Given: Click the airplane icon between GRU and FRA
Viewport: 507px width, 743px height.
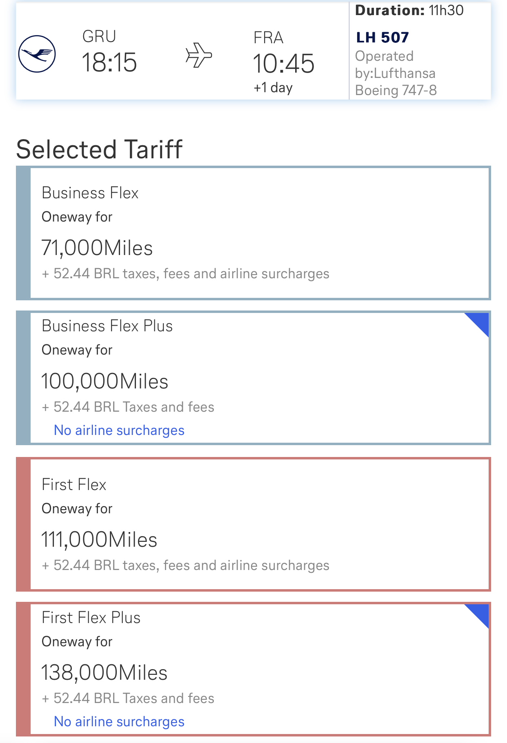Looking at the screenshot, I should pyautogui.click(x=199, y=55).
